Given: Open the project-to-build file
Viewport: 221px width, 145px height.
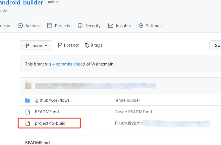Looking at the screenshot, I should [x=50, y=123].
